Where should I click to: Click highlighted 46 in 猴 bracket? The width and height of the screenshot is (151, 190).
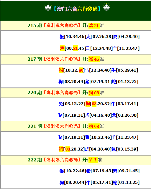[x=81, y=70]
